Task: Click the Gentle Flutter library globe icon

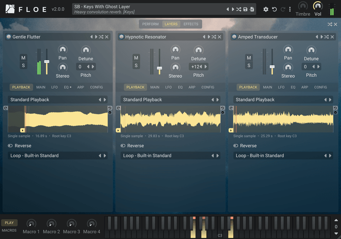Action: click(x=9, y=37)
